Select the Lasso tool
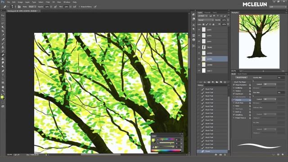 (x=3, y=23)
